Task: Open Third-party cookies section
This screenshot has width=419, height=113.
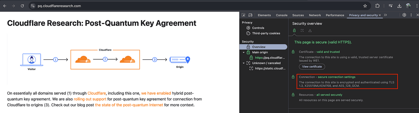Action: pyautogui.click(x=266, y=33)
